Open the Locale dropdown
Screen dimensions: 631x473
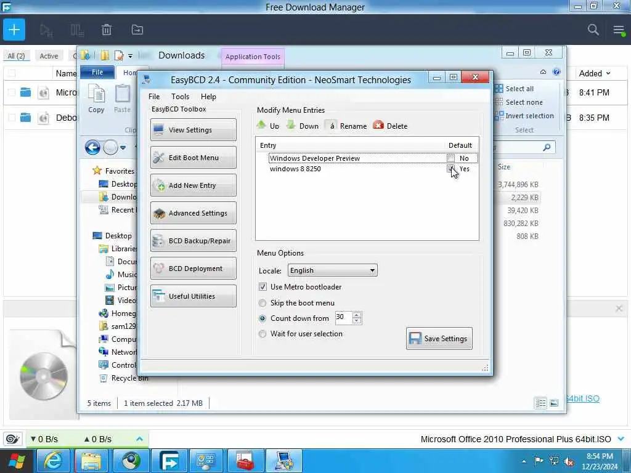coord(332,270)
